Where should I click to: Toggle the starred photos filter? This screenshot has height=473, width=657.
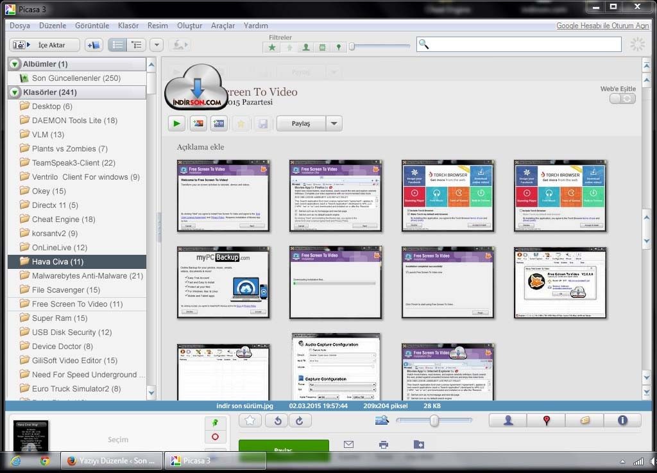pyautogui.click(x=272, y=47)
